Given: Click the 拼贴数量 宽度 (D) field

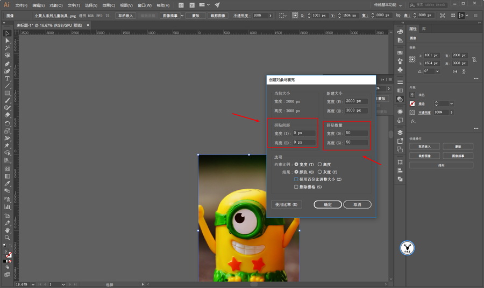Looking at the screenshot, I should tap(356, 133).
